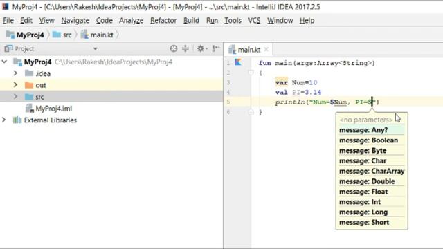The width and height of the screenshot is (443, 249).
Task: Click the code fold marker on line 6
Action: click(251, 112)
